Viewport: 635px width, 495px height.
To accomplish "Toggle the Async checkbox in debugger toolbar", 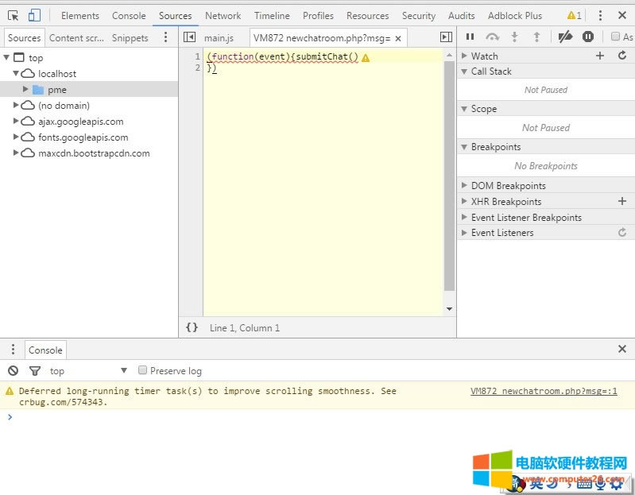I will (615, 37).
